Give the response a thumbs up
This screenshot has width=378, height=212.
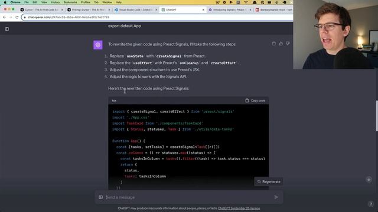click(281, 44)
